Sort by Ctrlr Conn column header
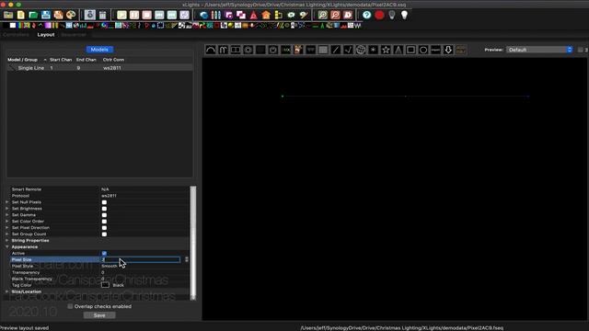589x331 pixels. tap(113, 60)
